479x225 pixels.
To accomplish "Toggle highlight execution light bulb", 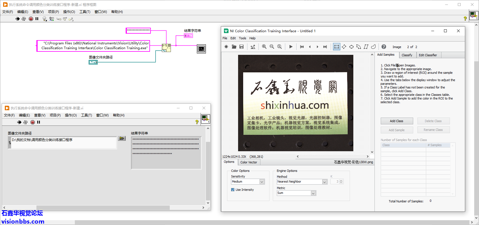I will click(44, 19).
